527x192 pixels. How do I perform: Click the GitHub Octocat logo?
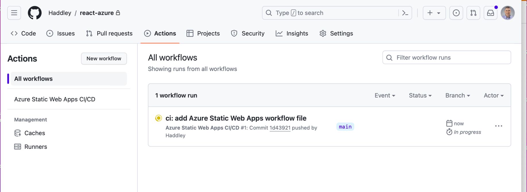tap(35, 13)
